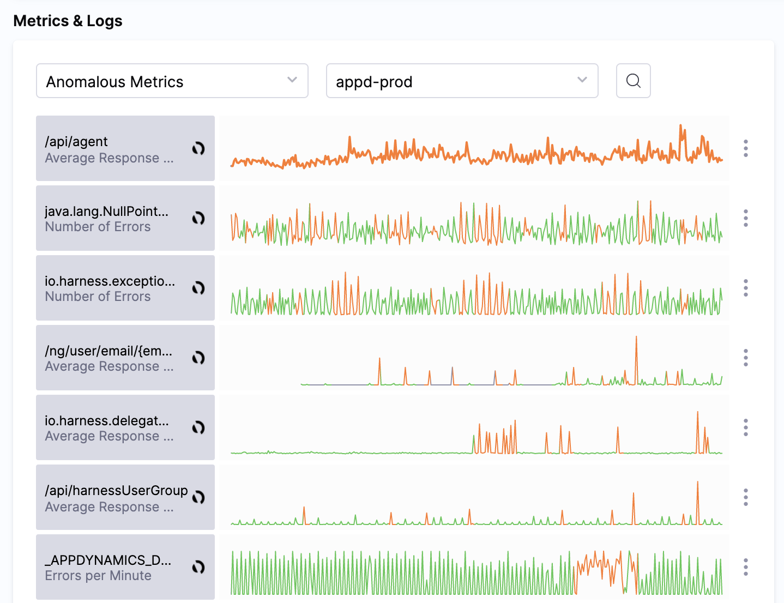Viewport: 784px width, 603px height.
Task: Click the risk icon on _APPDYNAMICS_D row
Action: pos(198,567)
